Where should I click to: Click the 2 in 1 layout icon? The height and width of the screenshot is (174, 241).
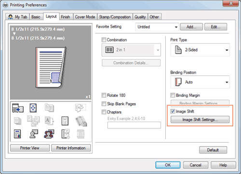(109, 50)
